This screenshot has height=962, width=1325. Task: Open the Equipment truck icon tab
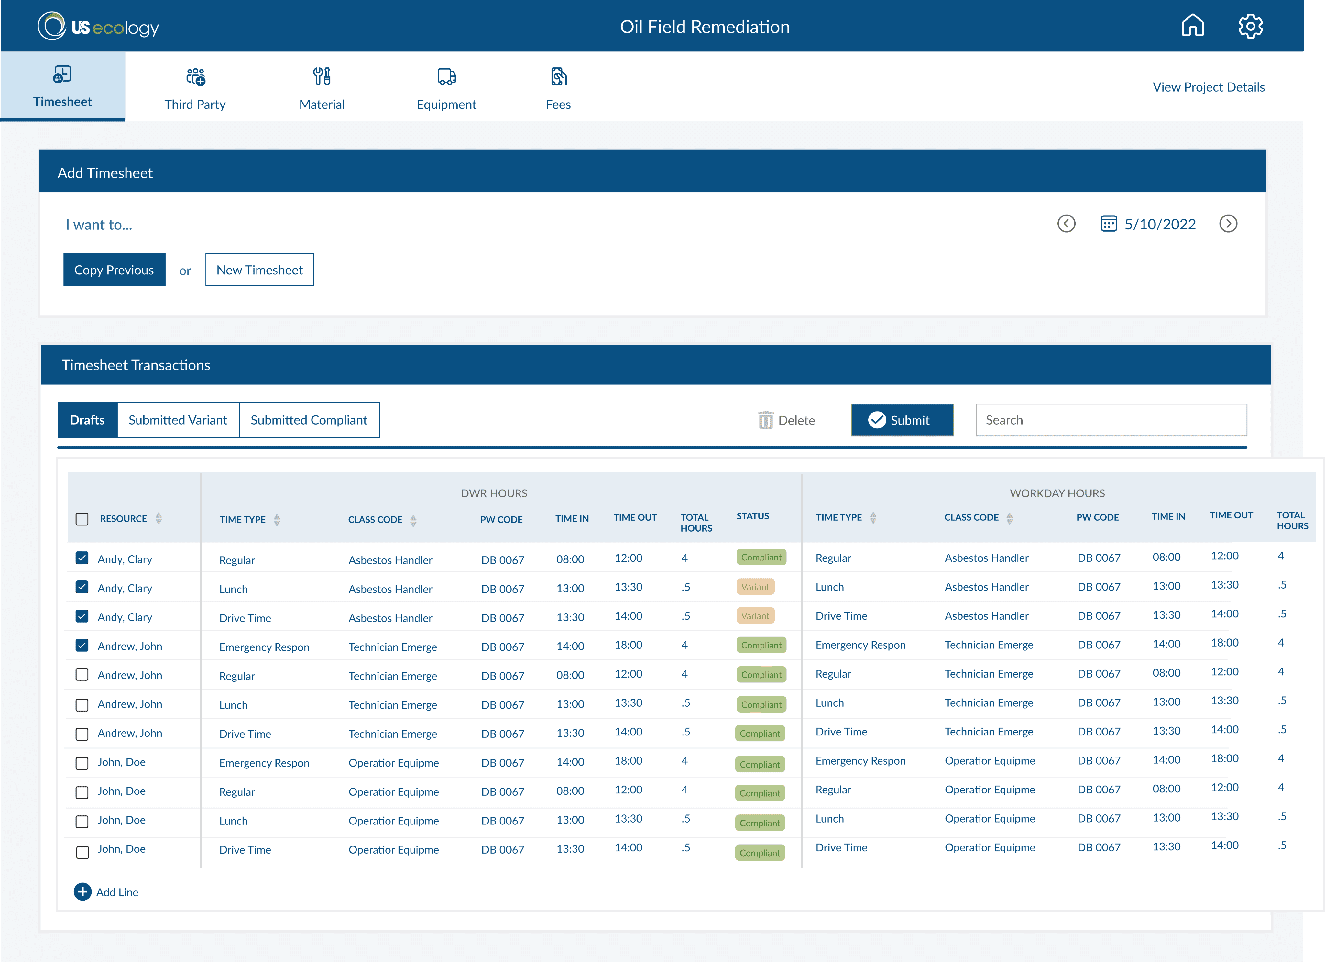tap(447, 77)
